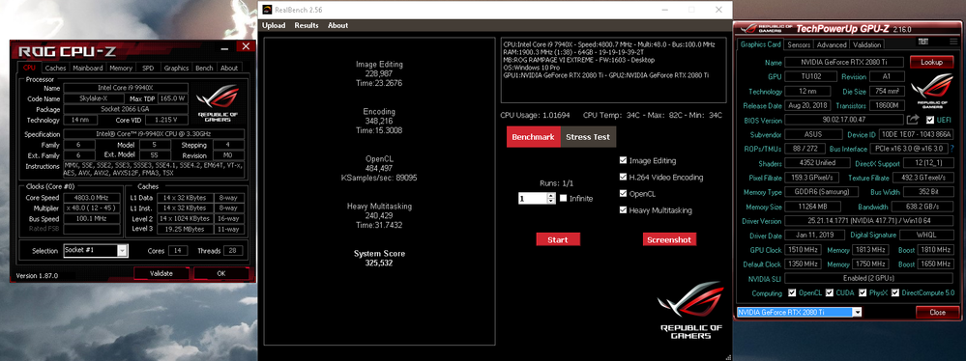
Task: Click the Multiplier x 48.0 value in CPU-Z
Action: click(92, 208)
